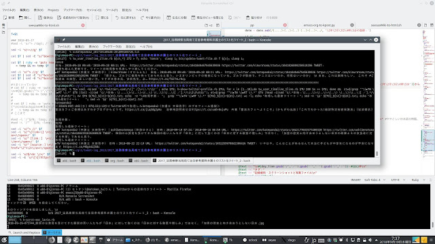This screenshot has height=244, width=435.
Task: Open 設定(S) menu in Kate menu bar
Action: 127,10
